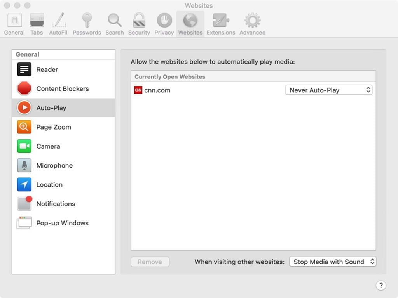The image size is (398, 298).
Task: Open the Passwords preferences pane
Action: pyautogui.click(x=87, y=24)
